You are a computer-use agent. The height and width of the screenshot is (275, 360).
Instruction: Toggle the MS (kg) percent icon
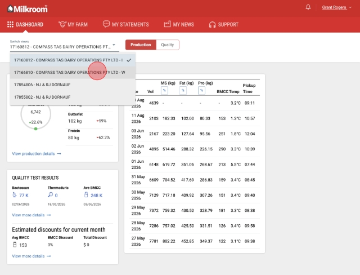[164, 90]
